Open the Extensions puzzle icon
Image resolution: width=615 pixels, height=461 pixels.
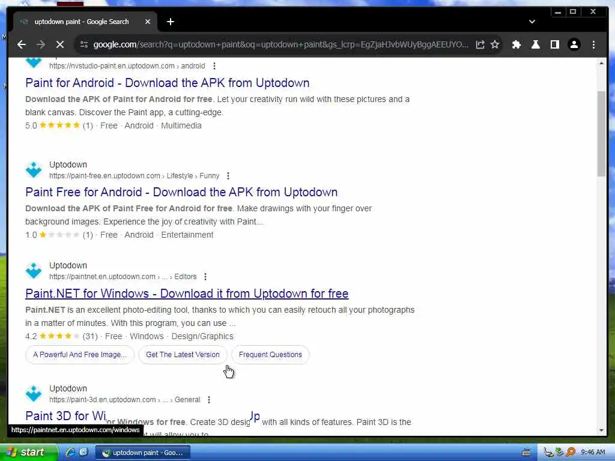(x=516, y=44)
